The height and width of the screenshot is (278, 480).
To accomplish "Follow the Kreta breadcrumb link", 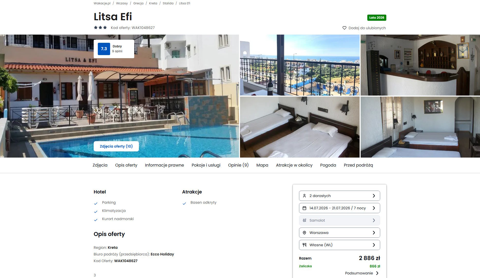I will [x=153, y=3].
